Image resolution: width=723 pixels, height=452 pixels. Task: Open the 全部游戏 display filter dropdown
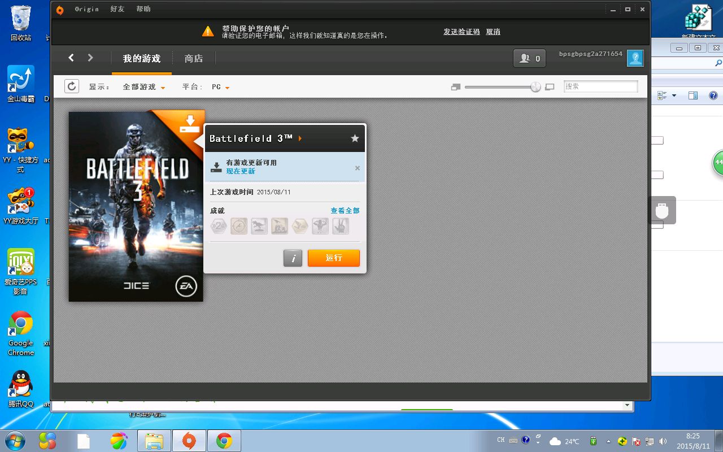(144, 87)
